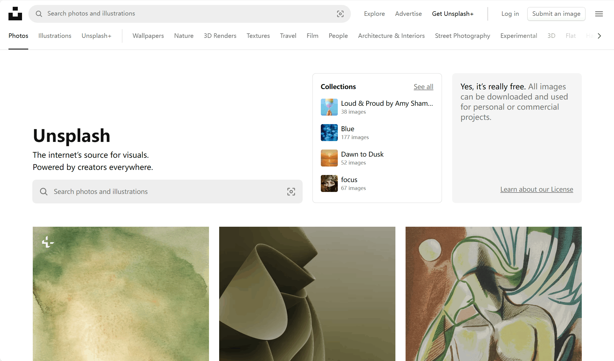
Task: Open Learn about our License link
Action: 537,189
